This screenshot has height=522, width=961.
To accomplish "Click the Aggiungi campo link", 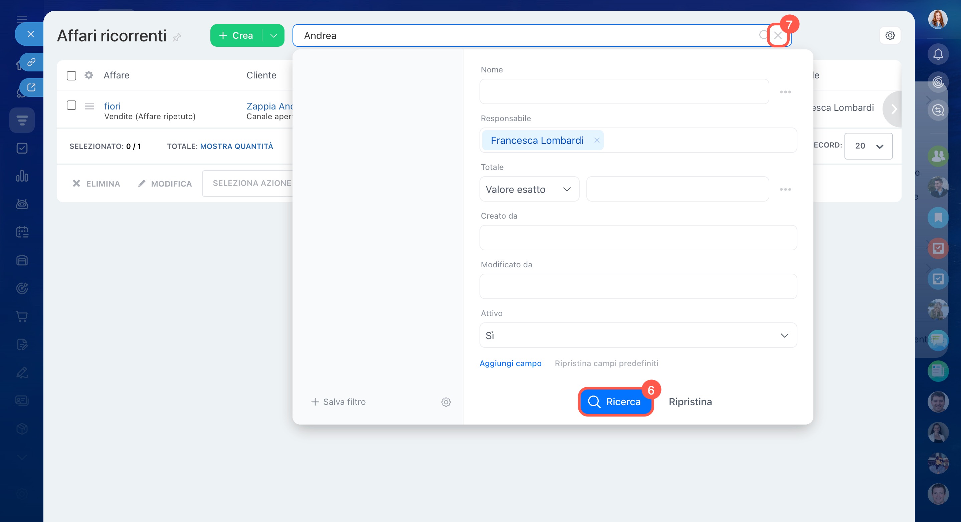I will (510, 363).
